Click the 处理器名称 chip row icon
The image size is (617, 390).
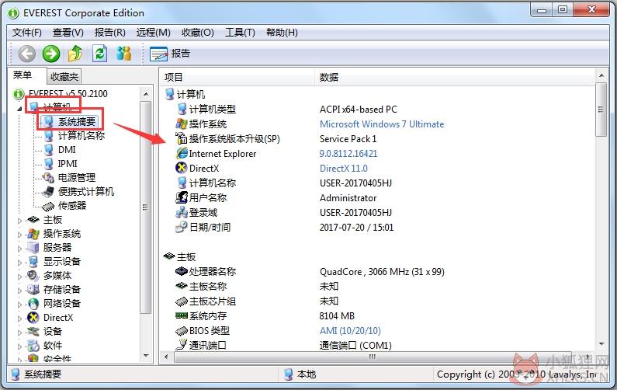point(182,271)
